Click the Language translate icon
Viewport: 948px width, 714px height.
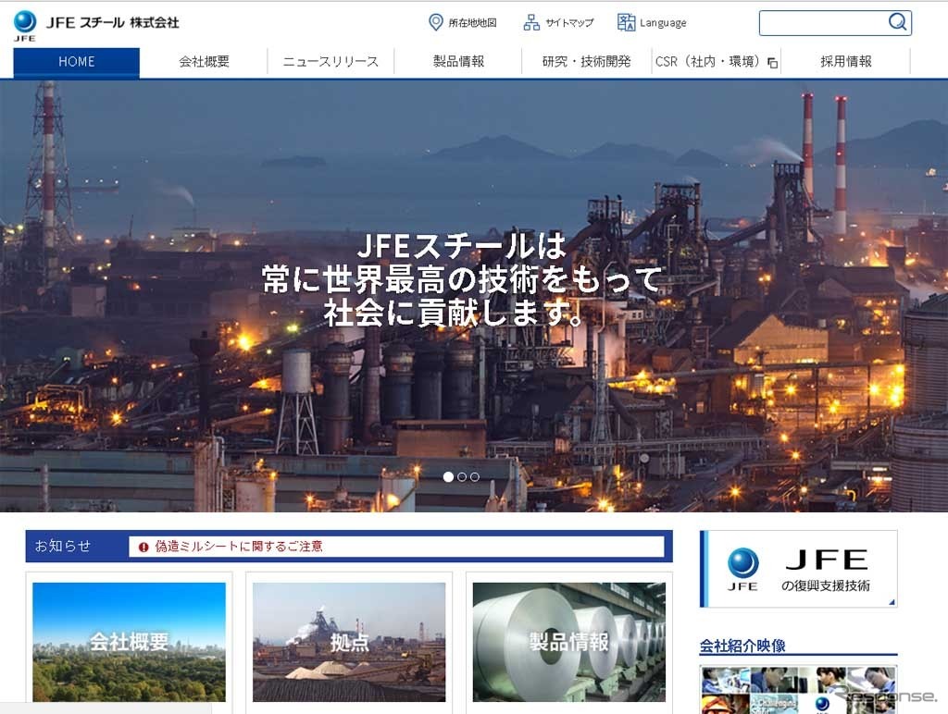pyautogui.click(x=626, y=22)
